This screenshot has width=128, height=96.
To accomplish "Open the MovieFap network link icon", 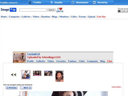I will (x=94, y=3).
